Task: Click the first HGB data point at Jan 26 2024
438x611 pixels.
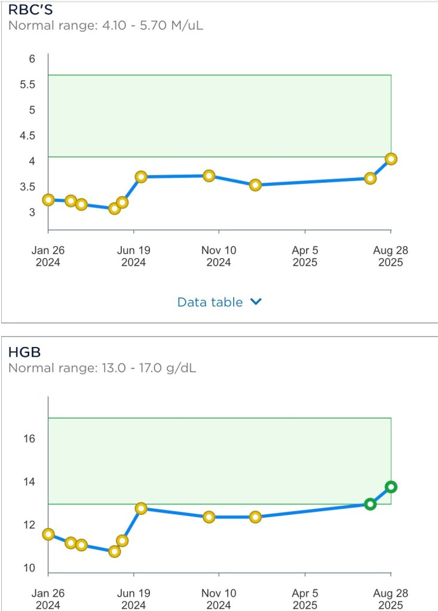Action: [x=48, y=535]
